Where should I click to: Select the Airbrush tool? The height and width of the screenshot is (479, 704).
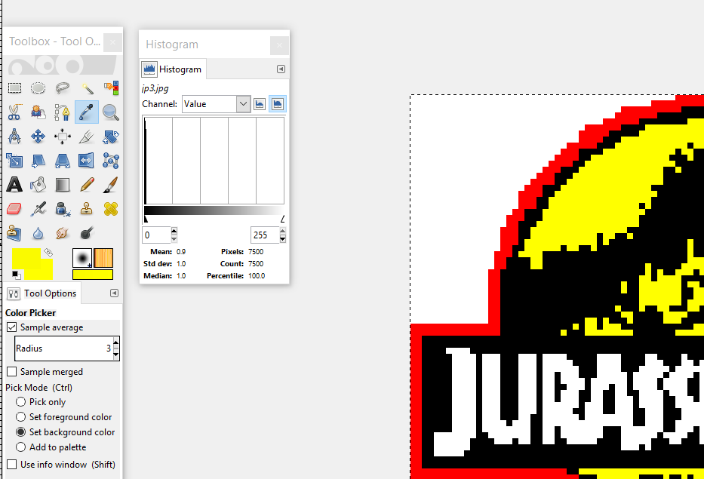point(38,209)
